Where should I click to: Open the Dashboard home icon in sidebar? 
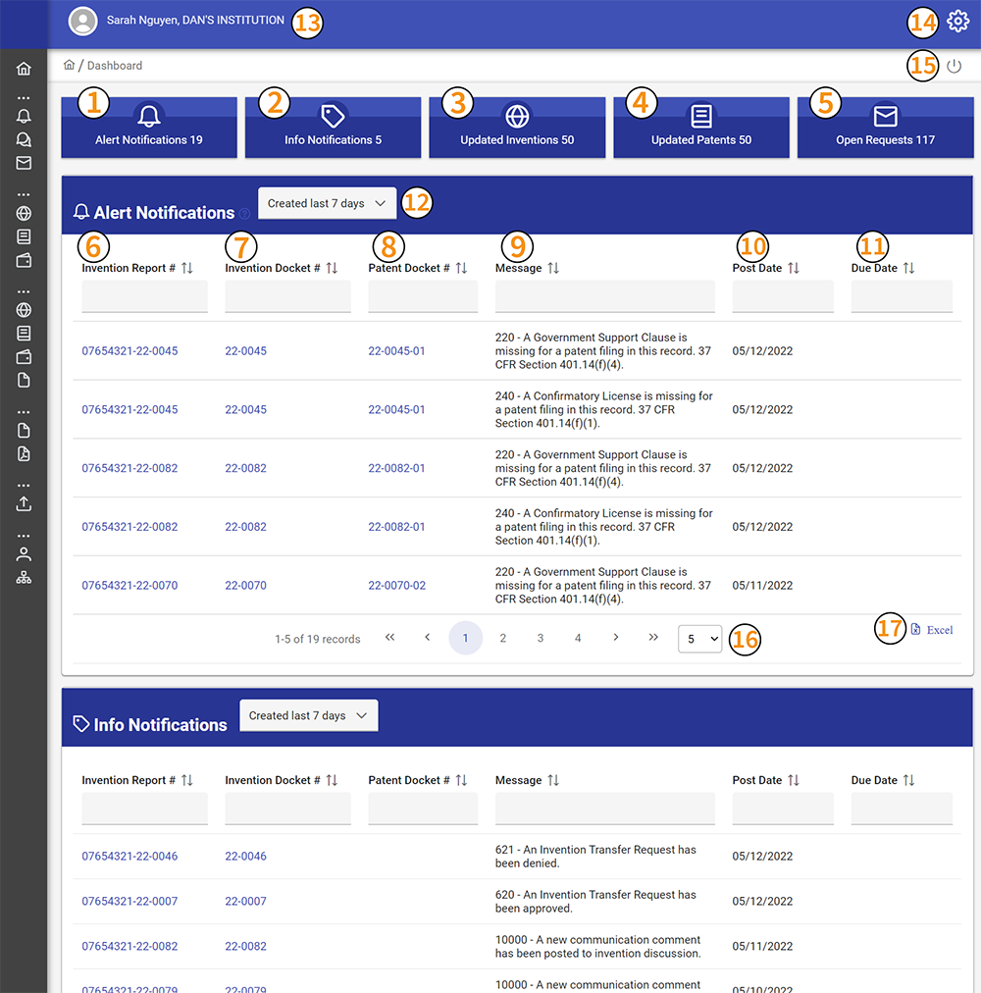coord(24,69)
